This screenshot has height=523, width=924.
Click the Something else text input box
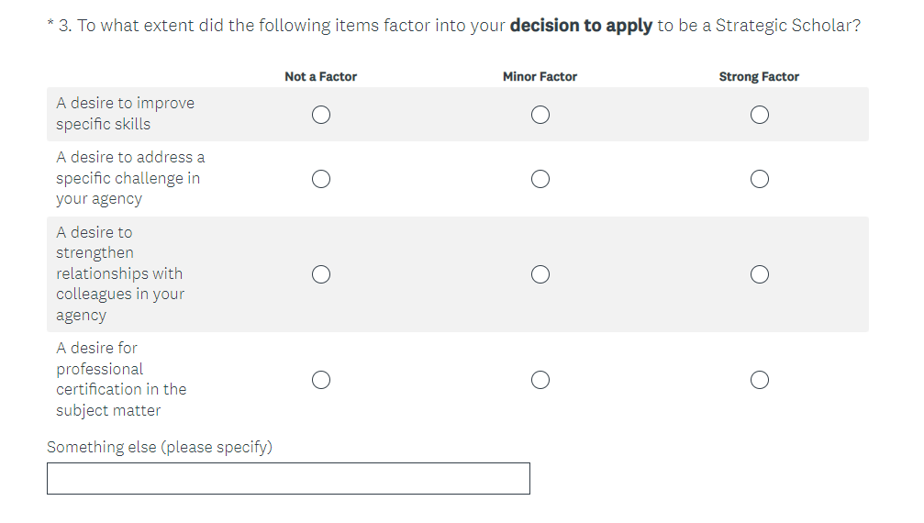pyautogui.click(x=288, y=478)
